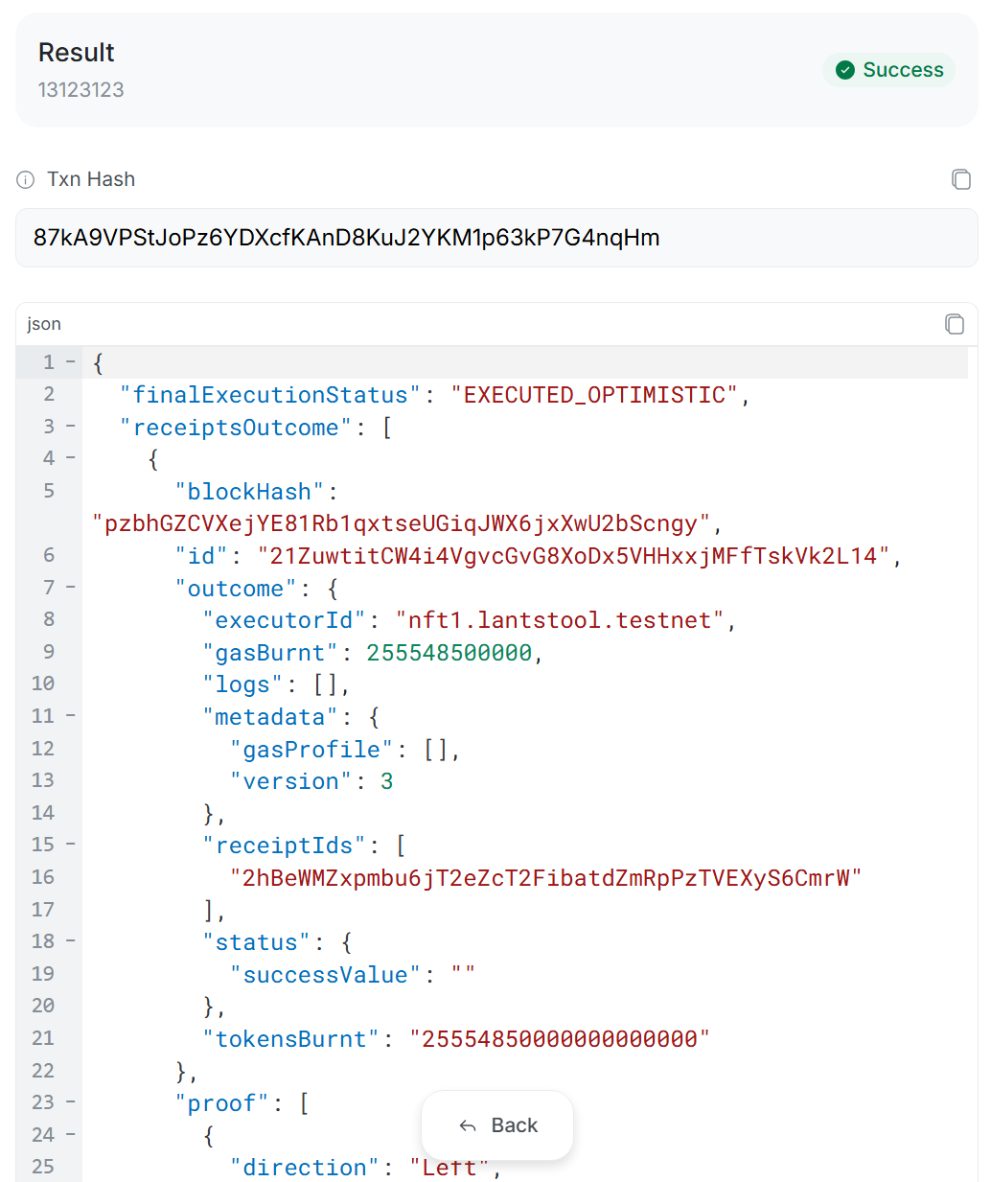
Task: Click the tokensBurnt value string
Action: tap(560, 1039)
